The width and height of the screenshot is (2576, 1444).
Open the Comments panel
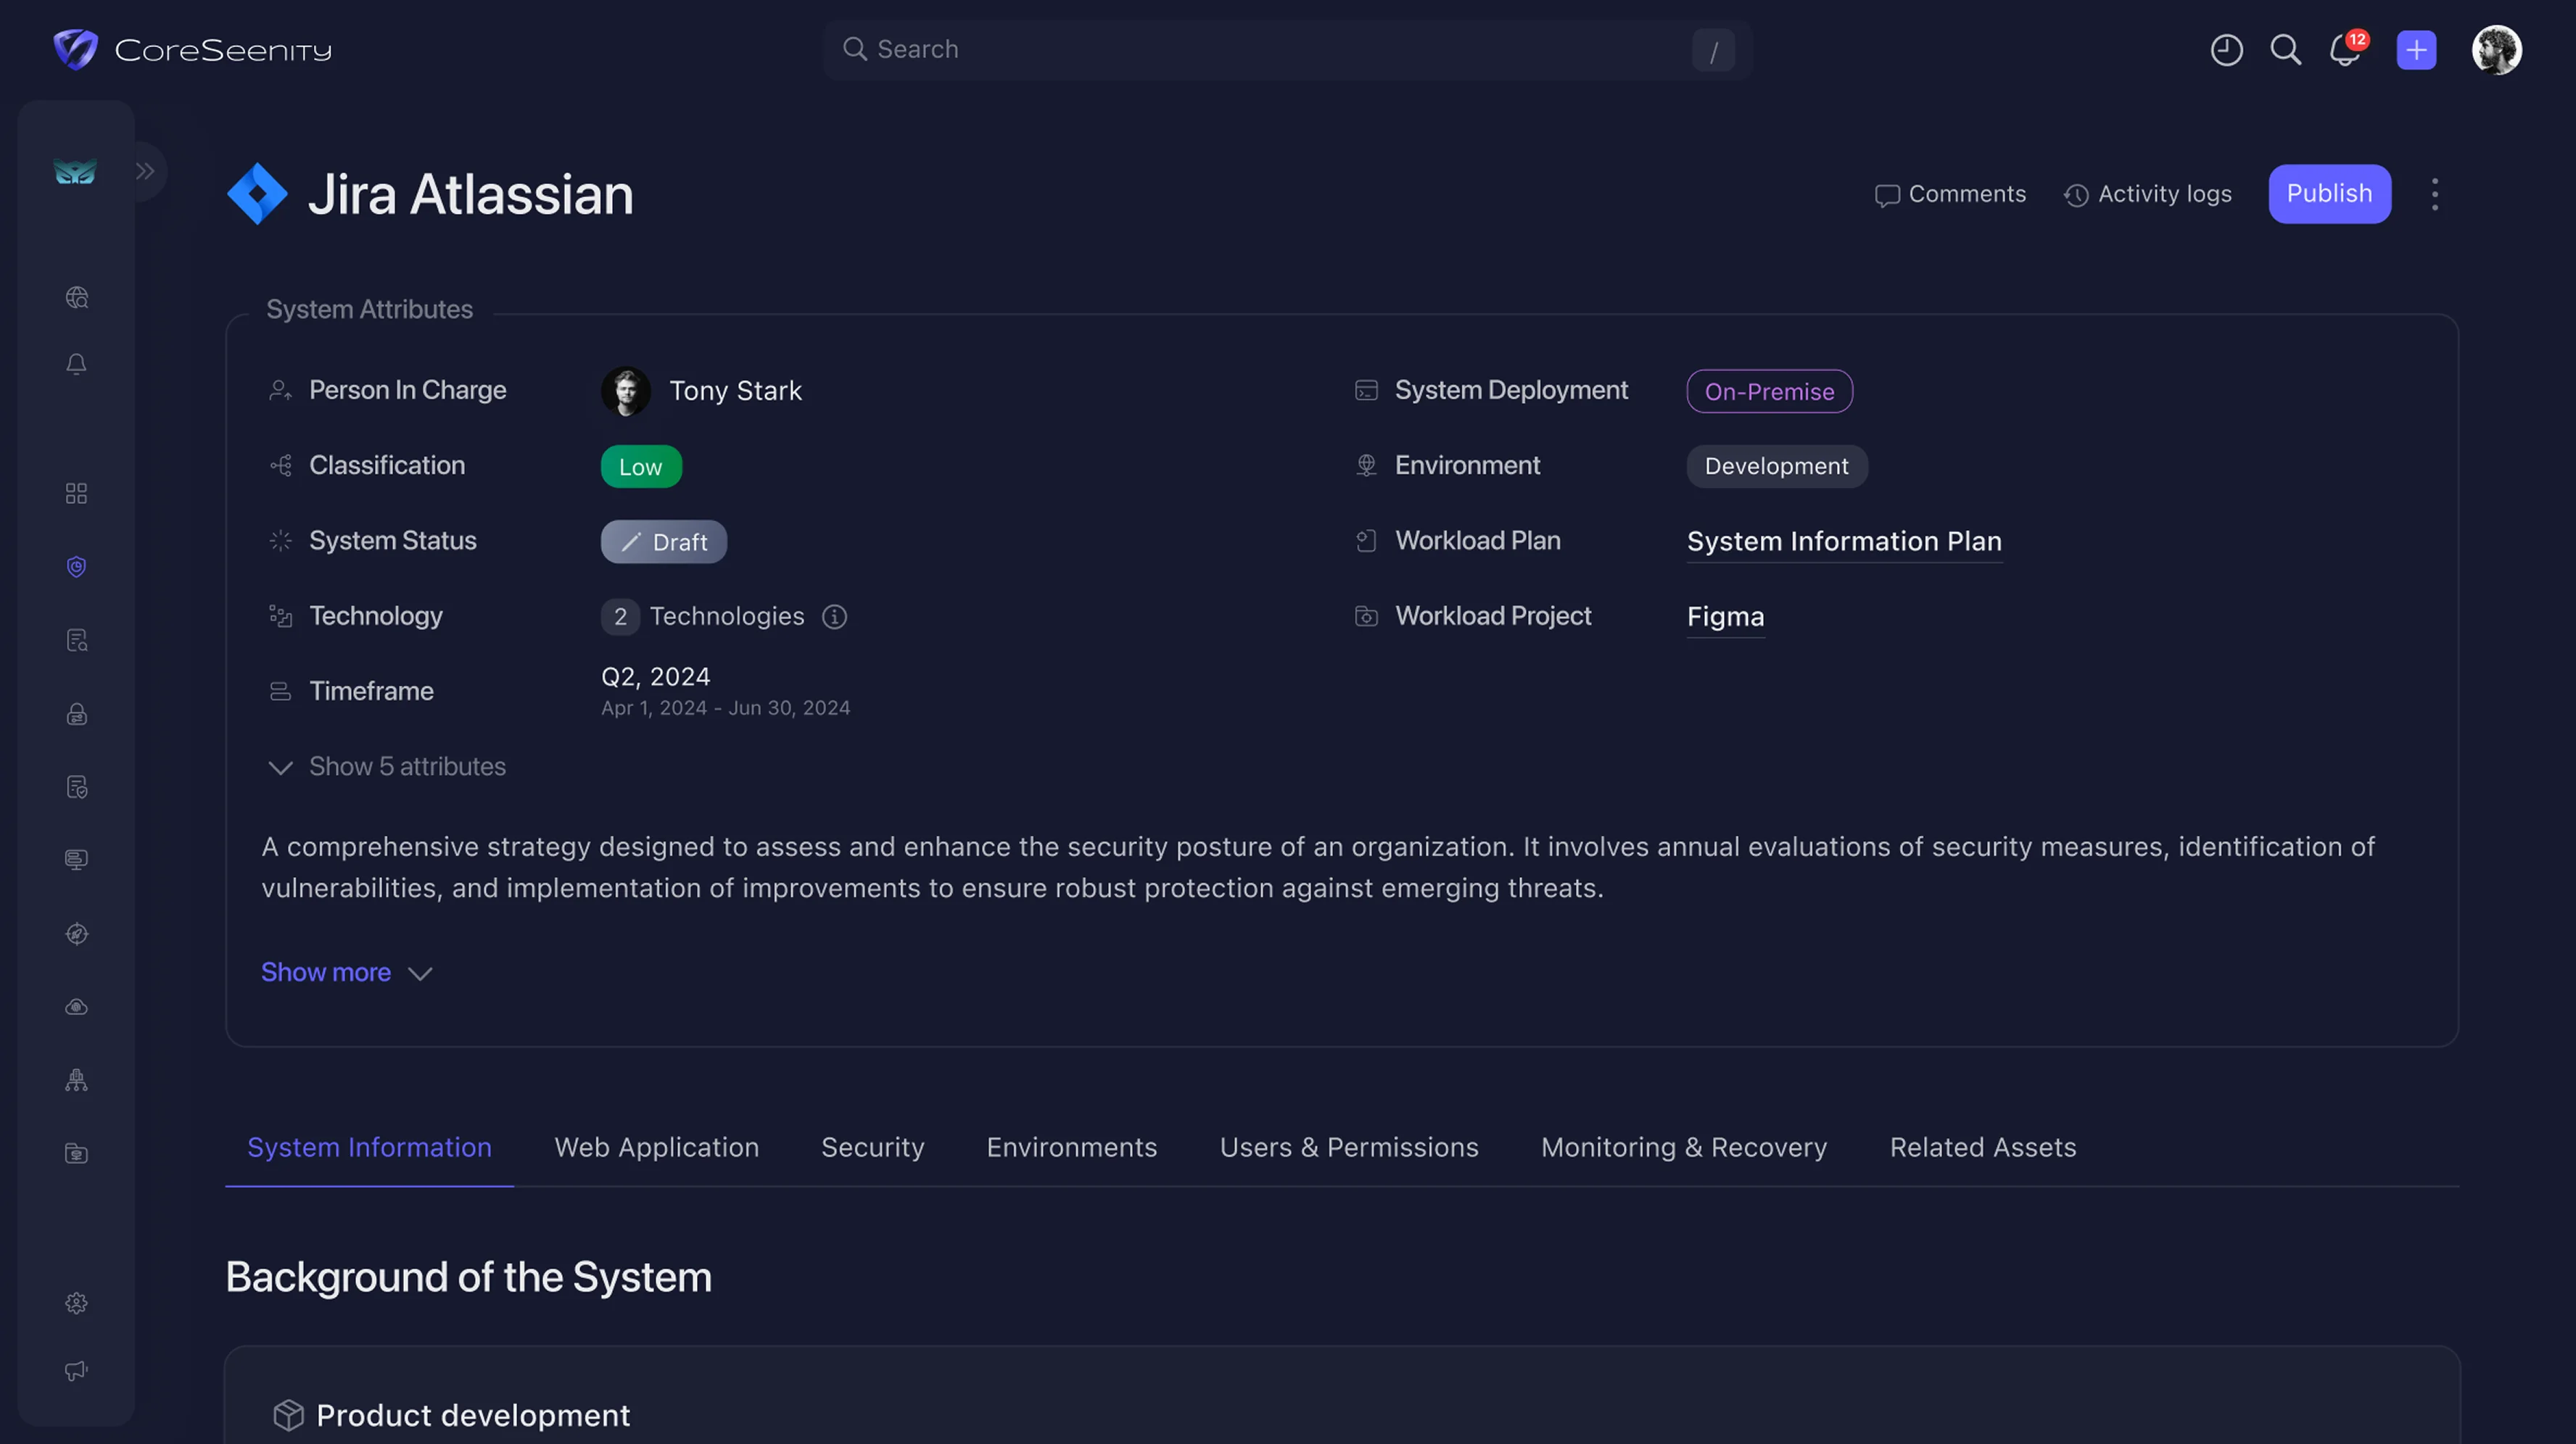pos(1950,194)
